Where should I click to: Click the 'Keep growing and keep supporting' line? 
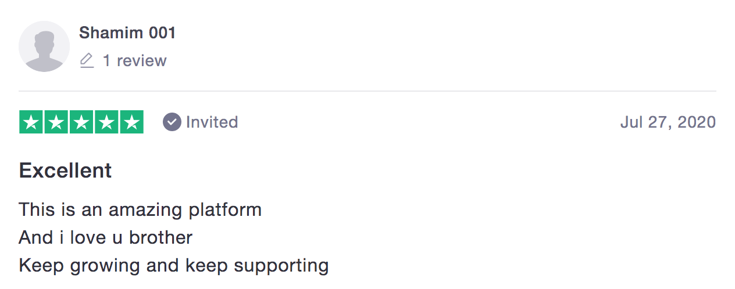pyautogui.click(x=174, y=266)
